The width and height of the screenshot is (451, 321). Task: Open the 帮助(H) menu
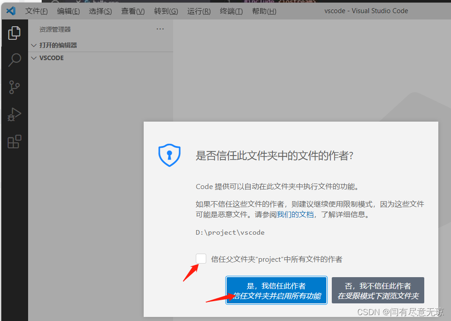click(x=264, y=11)
